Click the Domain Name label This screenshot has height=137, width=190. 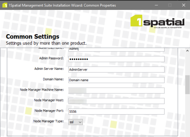(53, 79)
